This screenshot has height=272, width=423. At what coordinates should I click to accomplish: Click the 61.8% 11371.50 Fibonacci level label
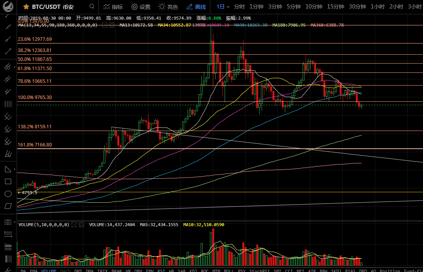click(35, 69)
